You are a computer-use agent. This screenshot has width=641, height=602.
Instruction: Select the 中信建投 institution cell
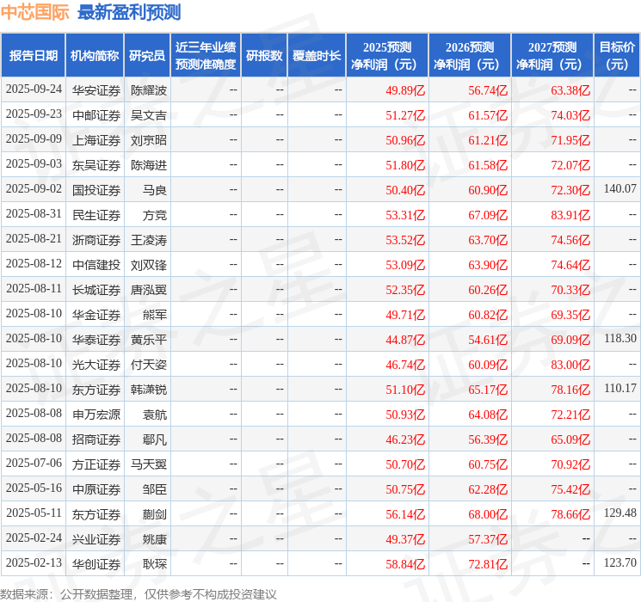coord(96,265)
